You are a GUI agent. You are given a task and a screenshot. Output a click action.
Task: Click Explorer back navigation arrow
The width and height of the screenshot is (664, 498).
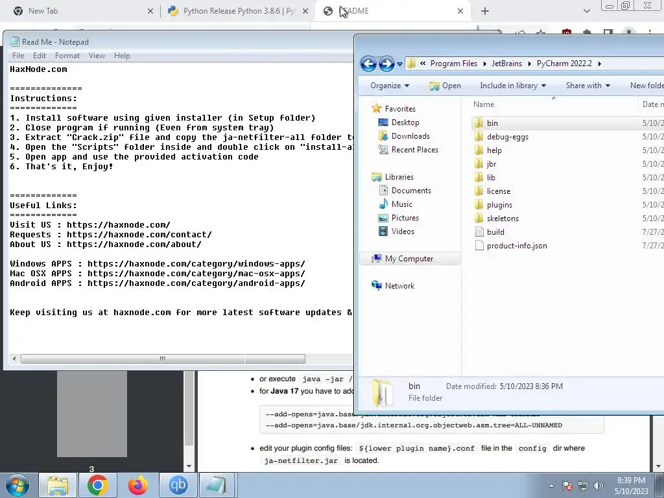click(368, 64)
